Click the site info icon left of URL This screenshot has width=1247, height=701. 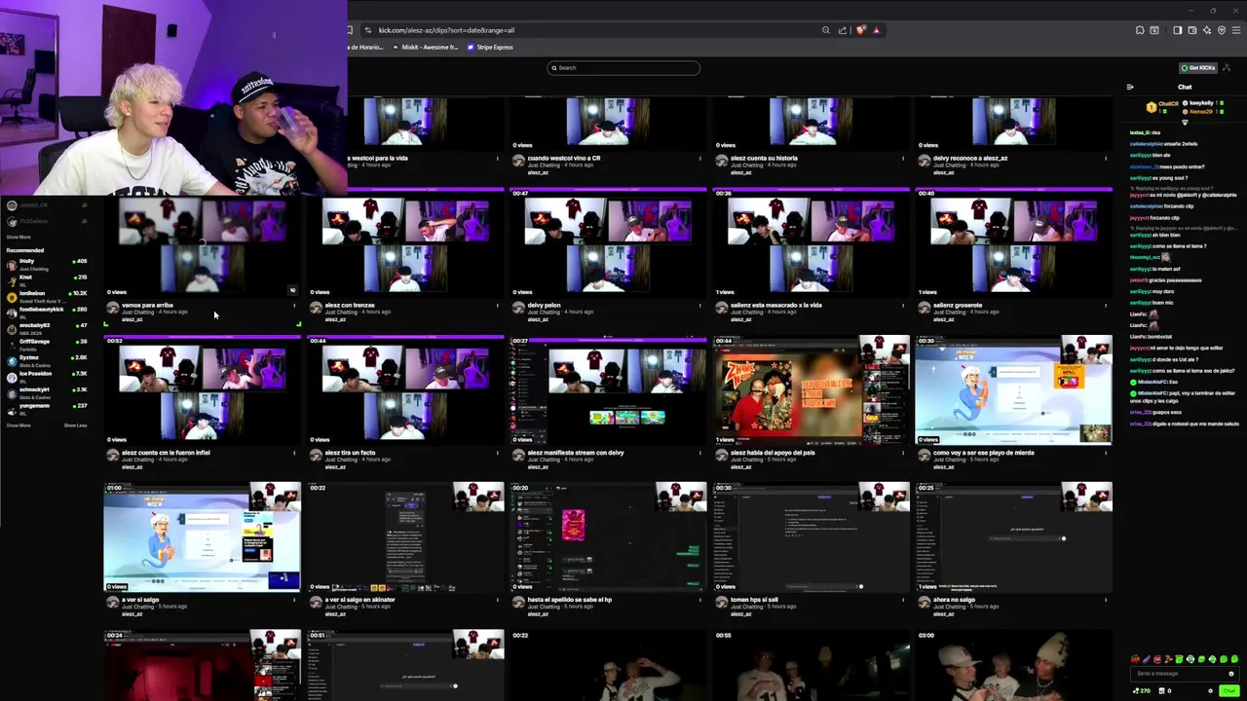pyautogui.click(x=367, y=30)
